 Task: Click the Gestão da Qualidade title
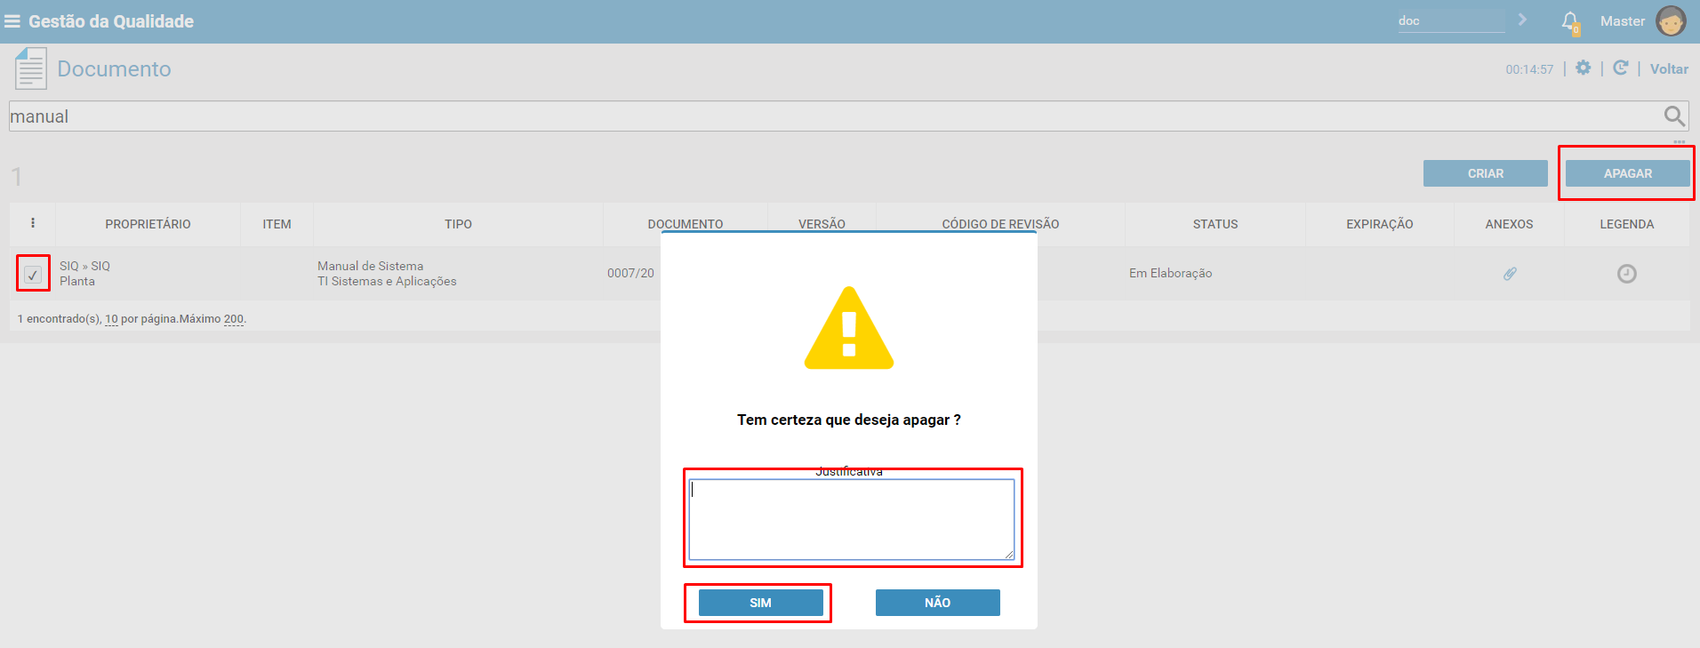(111, 21)
